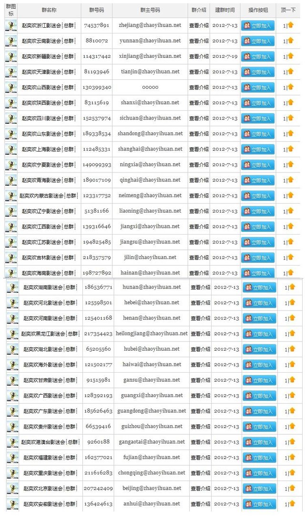
Task: Select group number 136424613
Action: 98,504
